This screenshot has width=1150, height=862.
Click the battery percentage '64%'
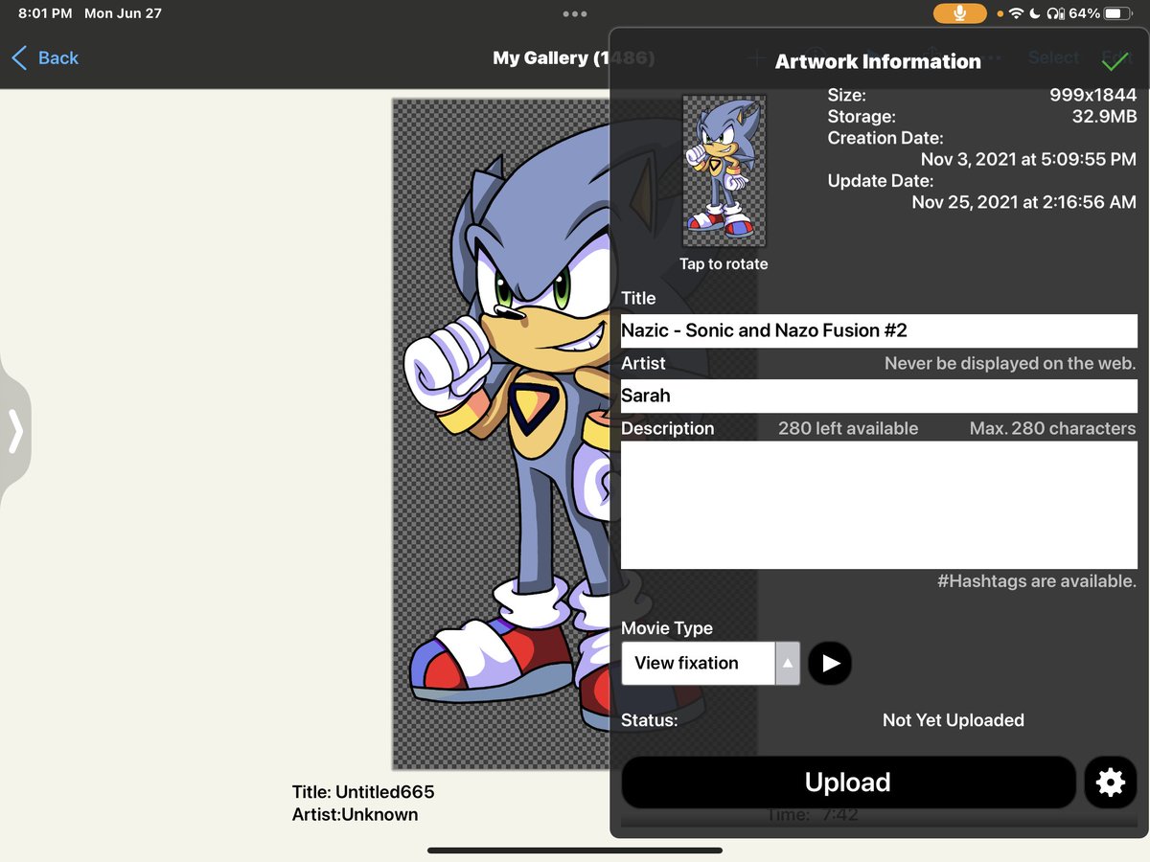click(1084, 13)
